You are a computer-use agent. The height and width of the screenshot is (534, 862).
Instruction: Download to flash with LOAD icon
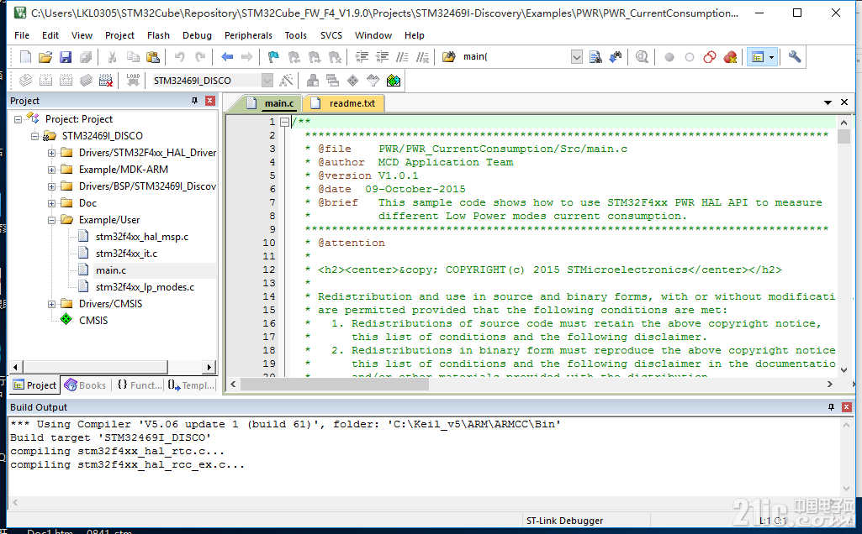pyautogui.click(x=133, y=80)
